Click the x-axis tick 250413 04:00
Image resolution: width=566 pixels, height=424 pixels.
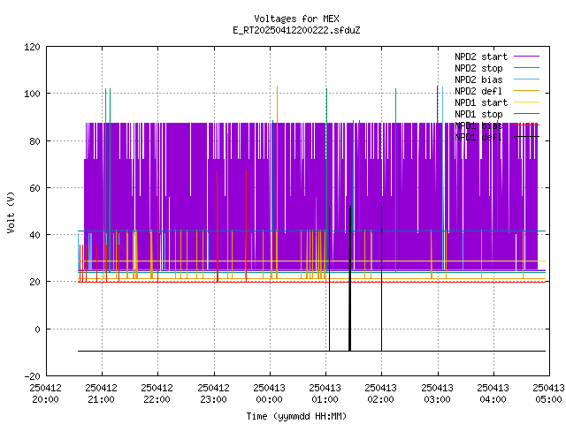coord(493,394)
